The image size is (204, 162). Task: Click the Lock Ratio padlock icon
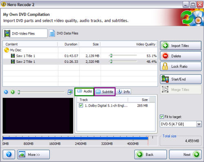click(x=165, y=67)
